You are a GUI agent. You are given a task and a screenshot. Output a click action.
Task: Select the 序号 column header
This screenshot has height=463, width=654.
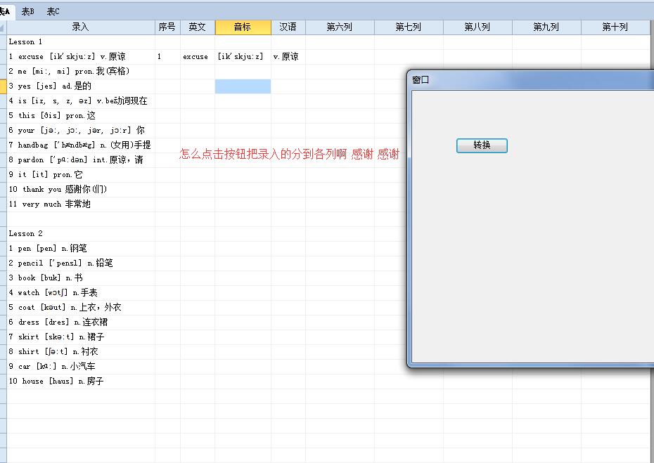[x=167, y=27]
